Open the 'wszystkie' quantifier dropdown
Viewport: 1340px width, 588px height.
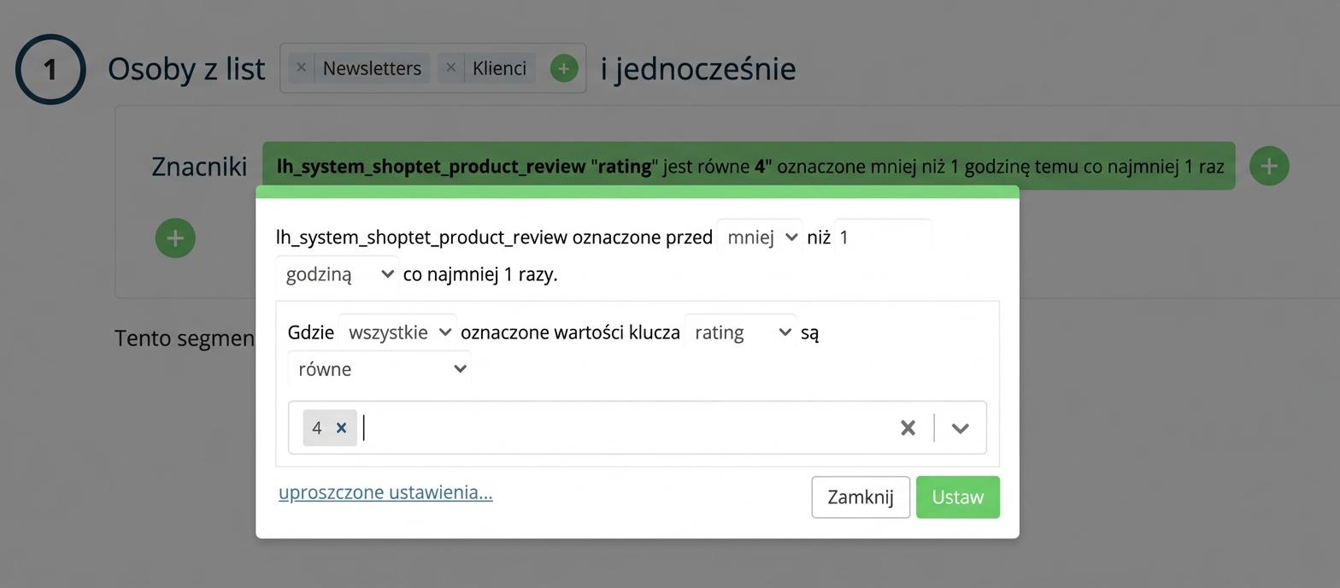click(397, 332)
